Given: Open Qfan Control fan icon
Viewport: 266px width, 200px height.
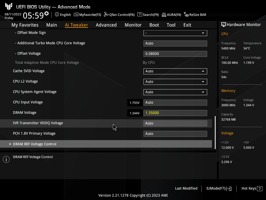Looking at the screenshot, I should pos(106,15).
